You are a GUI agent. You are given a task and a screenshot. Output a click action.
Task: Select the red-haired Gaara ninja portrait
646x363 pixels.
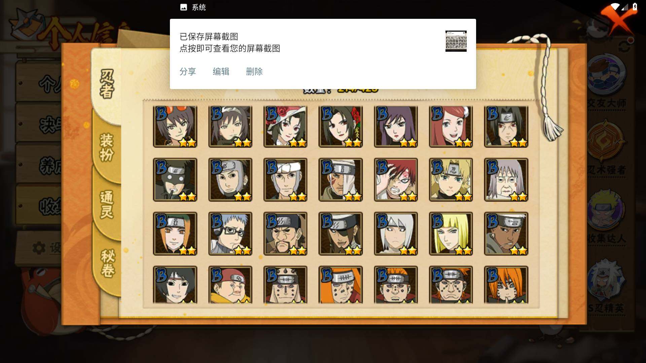pos(396,180)
